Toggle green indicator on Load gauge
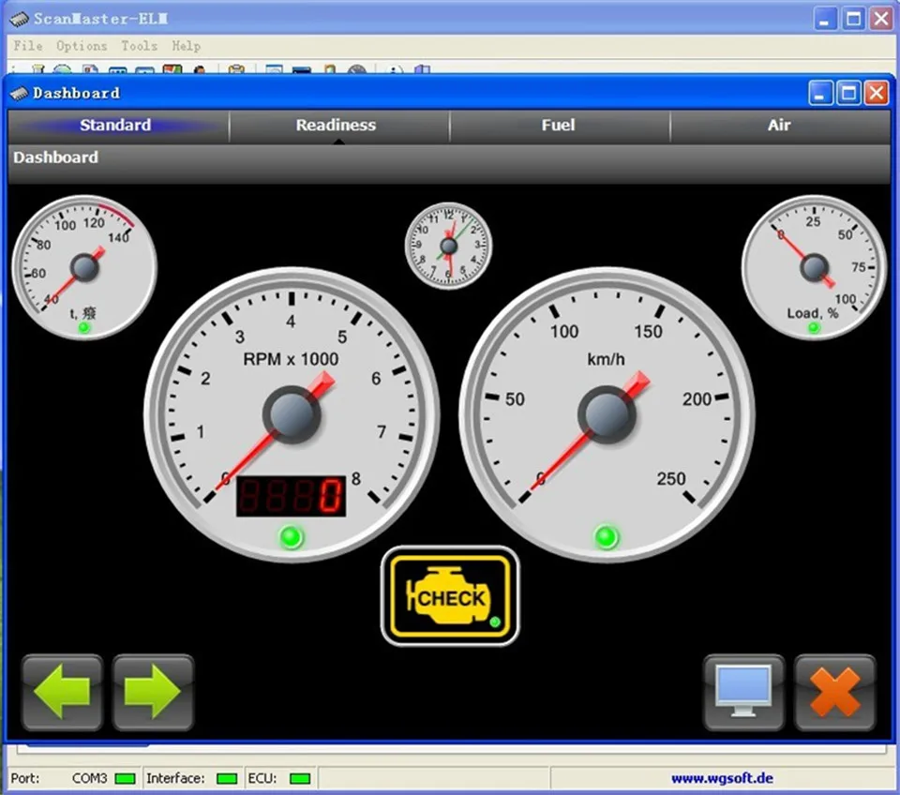 tap(814, 327)
